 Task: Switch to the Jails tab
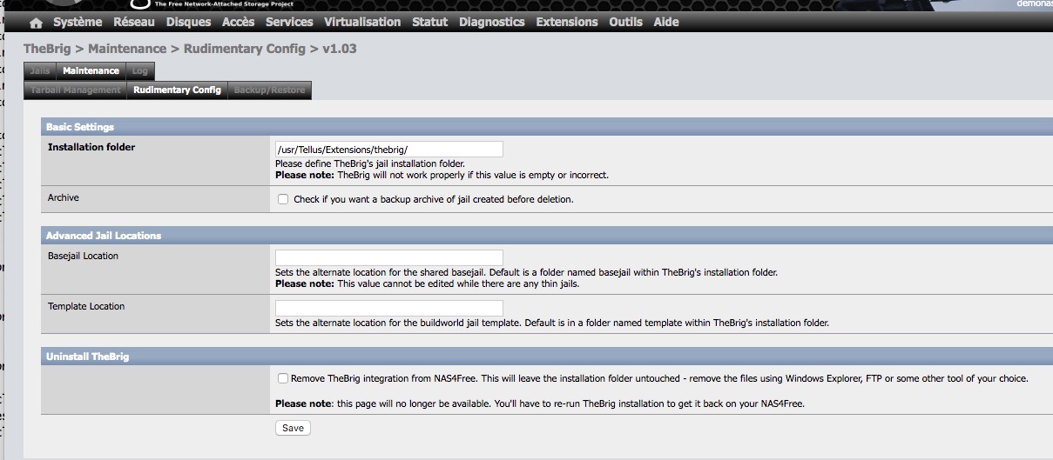click(x=40, y=70)
